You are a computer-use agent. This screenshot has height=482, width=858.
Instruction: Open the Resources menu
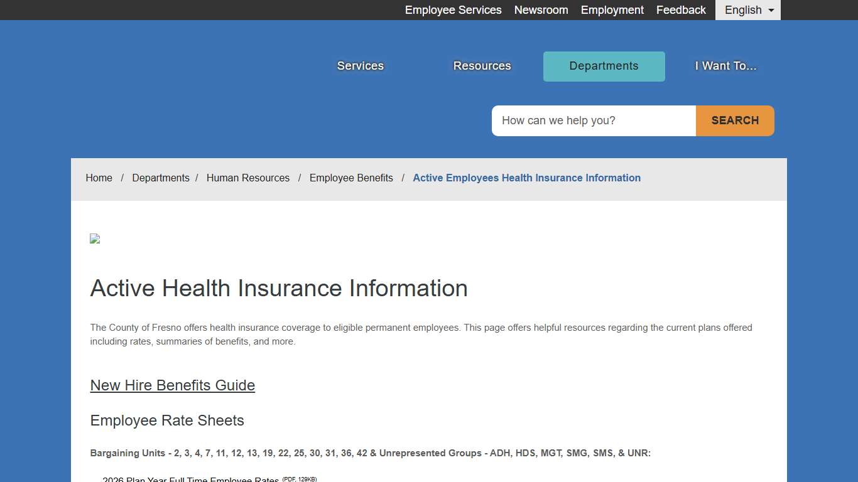[482, 66]
